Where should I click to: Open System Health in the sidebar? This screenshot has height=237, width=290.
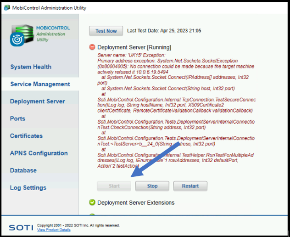[31, 67]
